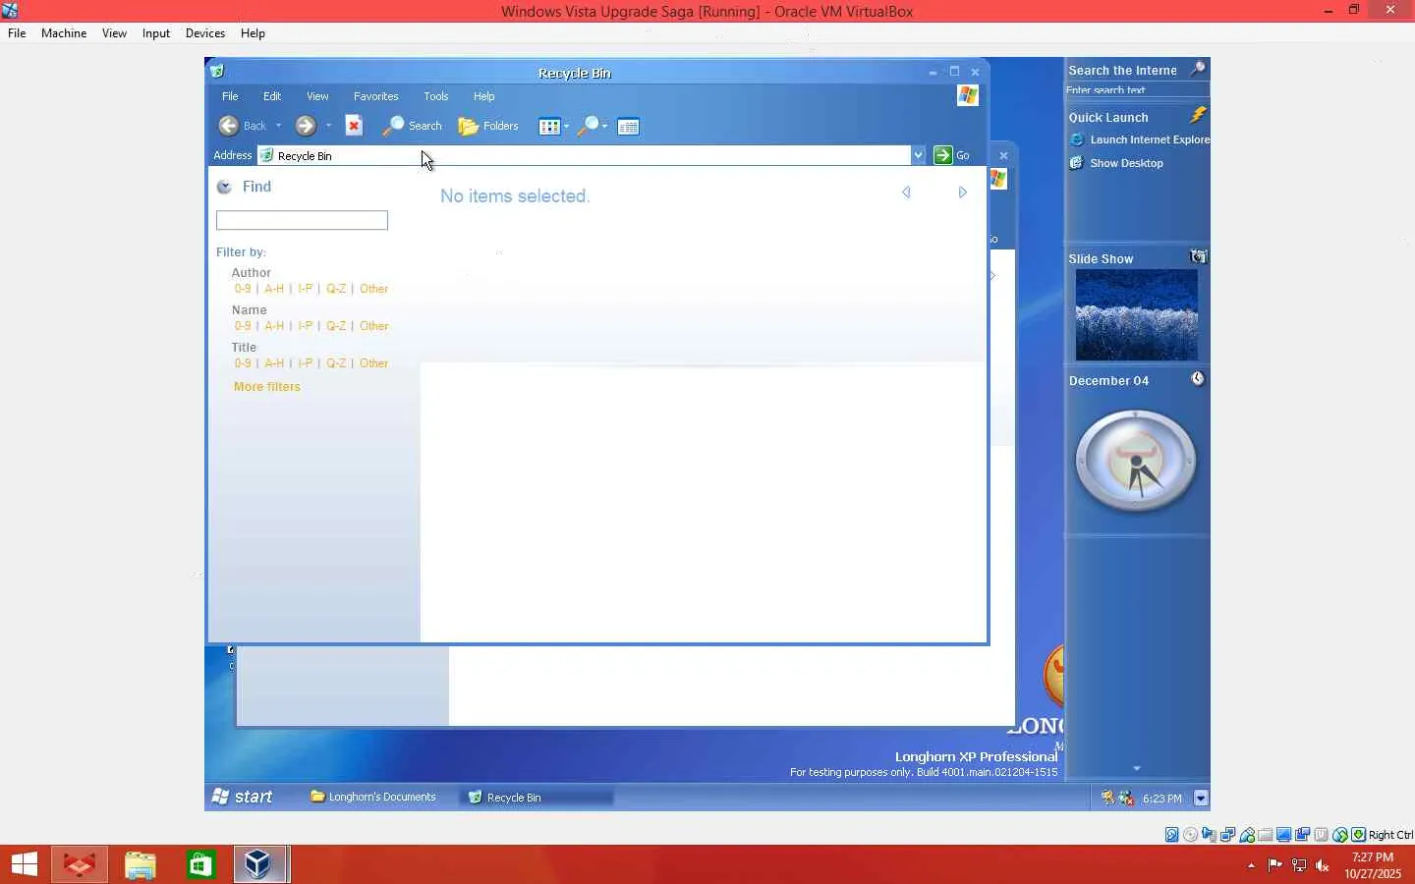Click the magnifier zoom icon beside Views

(x=589, y=126)
